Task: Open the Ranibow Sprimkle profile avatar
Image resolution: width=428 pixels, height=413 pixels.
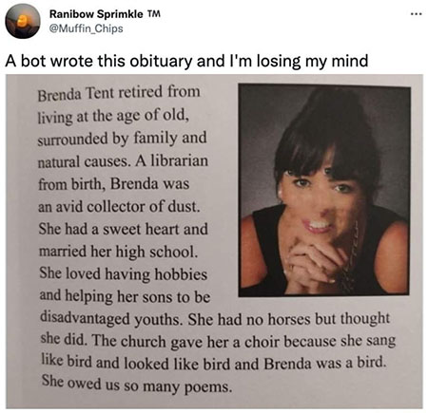Action: (x=23, y=22)
